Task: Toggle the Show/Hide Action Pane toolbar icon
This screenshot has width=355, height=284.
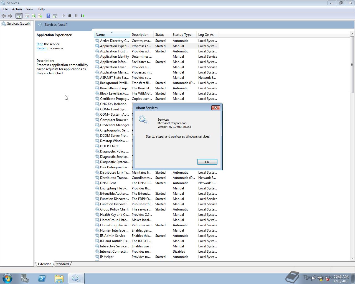Action: 55,16
